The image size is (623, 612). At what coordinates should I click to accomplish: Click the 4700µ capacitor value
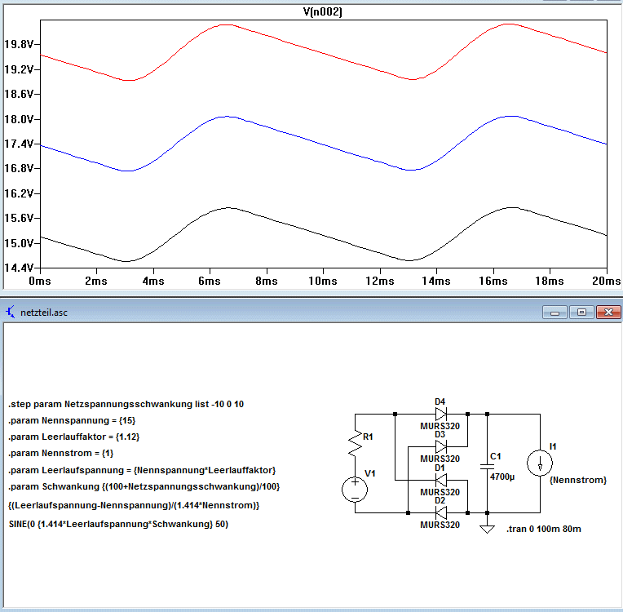click(502, 477)
